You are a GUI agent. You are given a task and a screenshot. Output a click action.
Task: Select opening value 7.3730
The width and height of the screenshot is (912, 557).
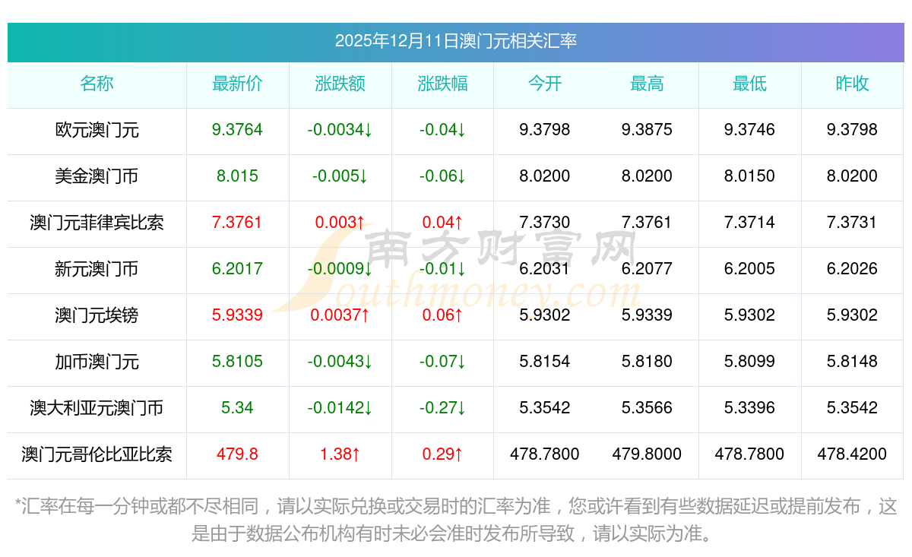point(545,223)
